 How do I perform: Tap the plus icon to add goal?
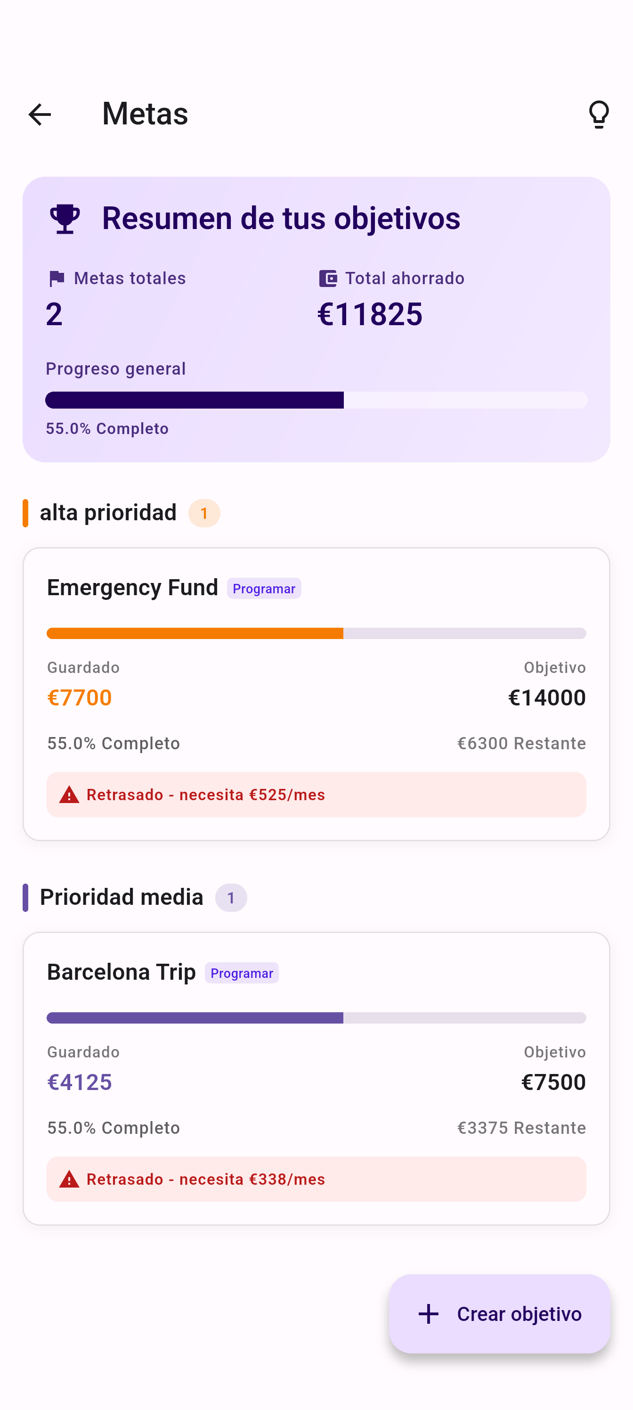pyautogui.click(x=429, y=1314)
